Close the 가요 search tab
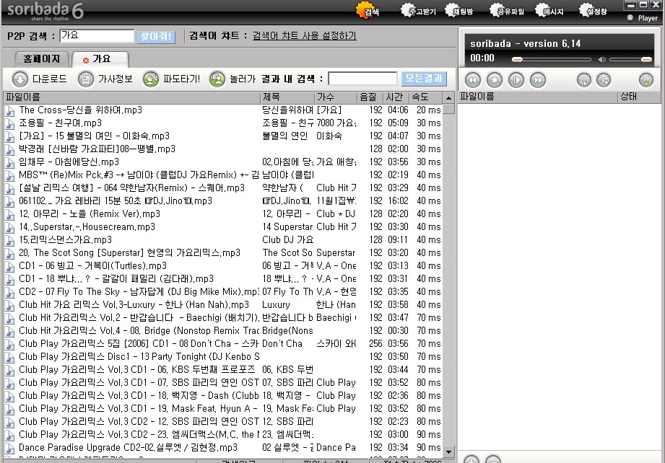665x463 pixels. 86,60
